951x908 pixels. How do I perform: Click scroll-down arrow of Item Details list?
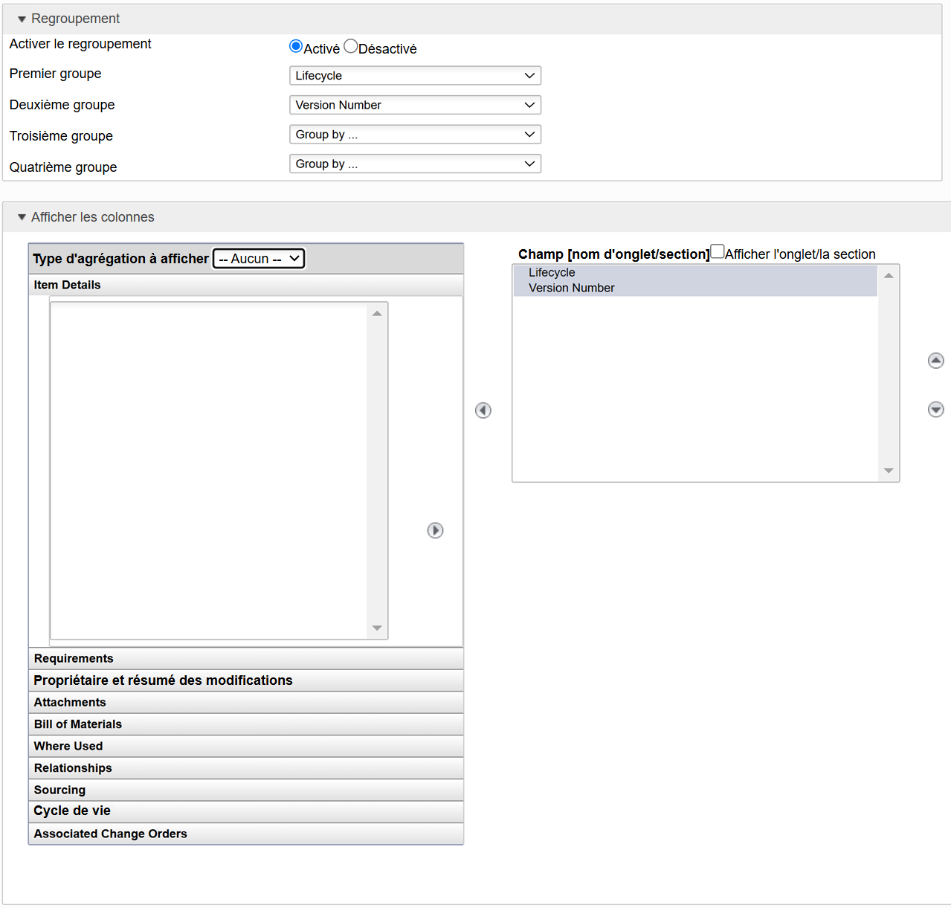377,628
